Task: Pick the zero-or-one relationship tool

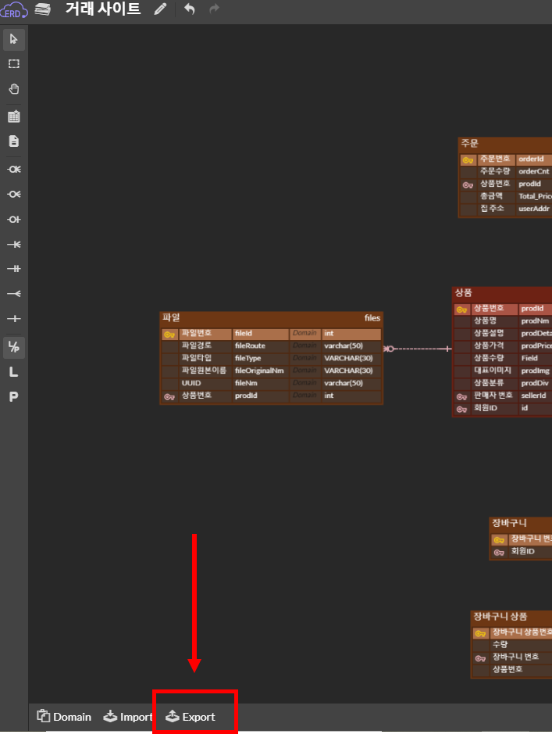Action: [13, 219]
